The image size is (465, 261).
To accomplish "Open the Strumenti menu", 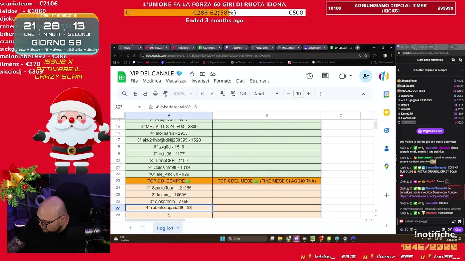I will 260,81.
